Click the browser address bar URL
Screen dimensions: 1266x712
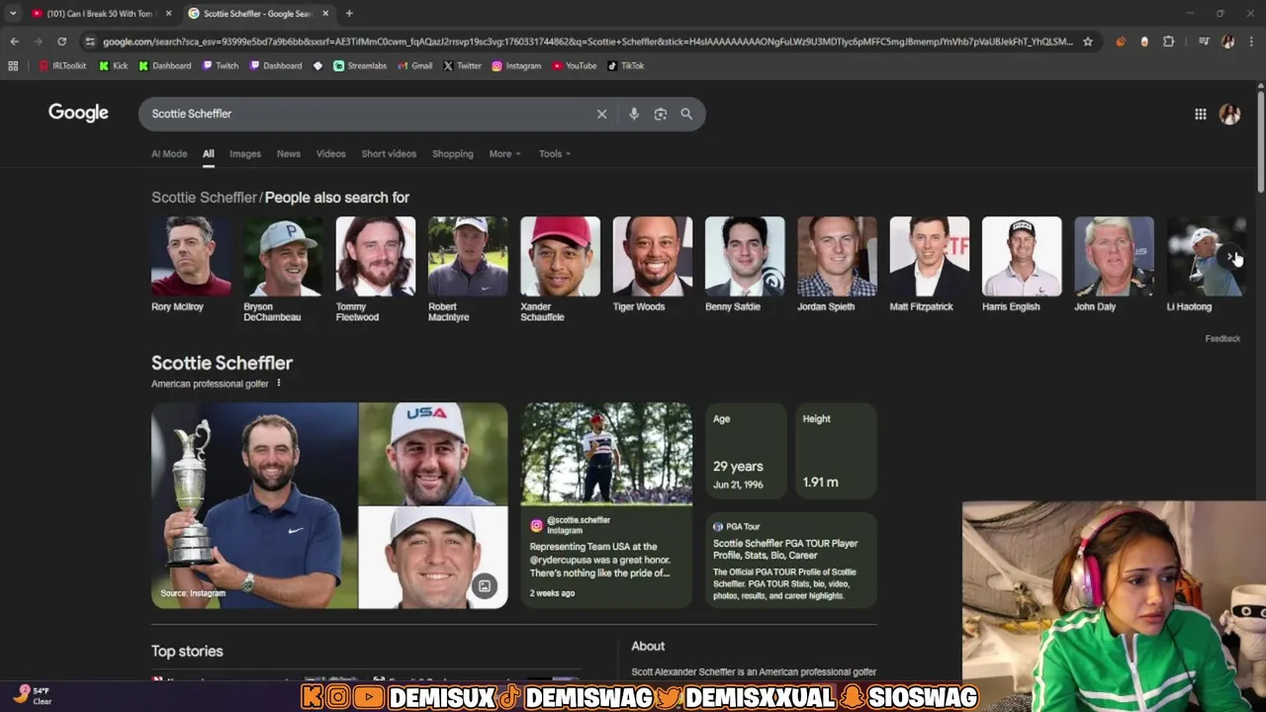pyautogui.click(x=588, y=42)
